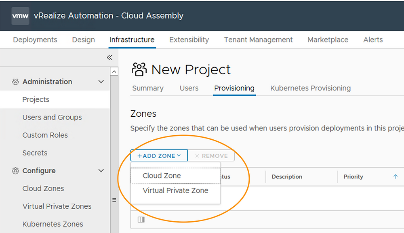This screenshot has width=404, height=233.
Task: Click the Description column header
Action: (287, 176)
